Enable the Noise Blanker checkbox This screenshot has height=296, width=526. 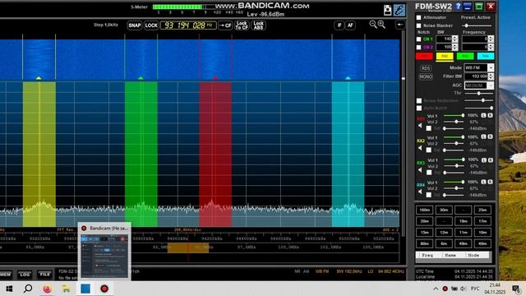click(418, 25)
